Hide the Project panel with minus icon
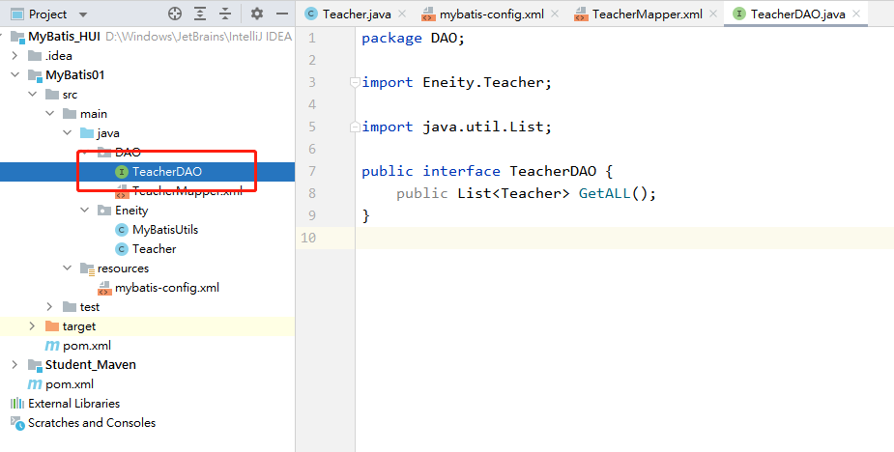Viewport: 894px width, 452px height. click(x=282, y=14)
